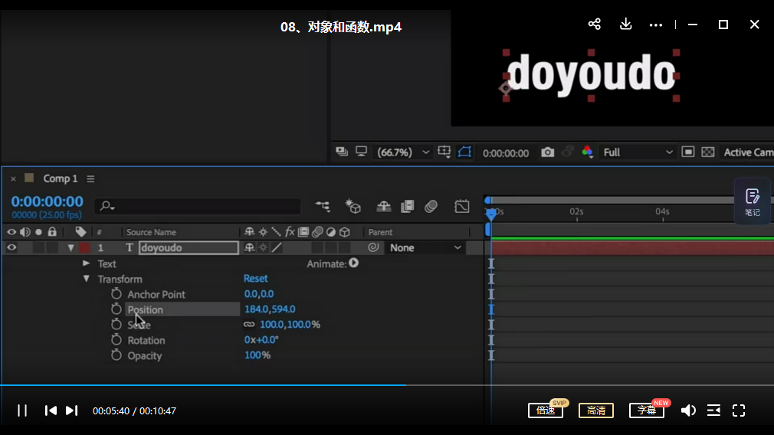
Task: Collapse the doyoudo layer triangle
Action: point(71,248)
